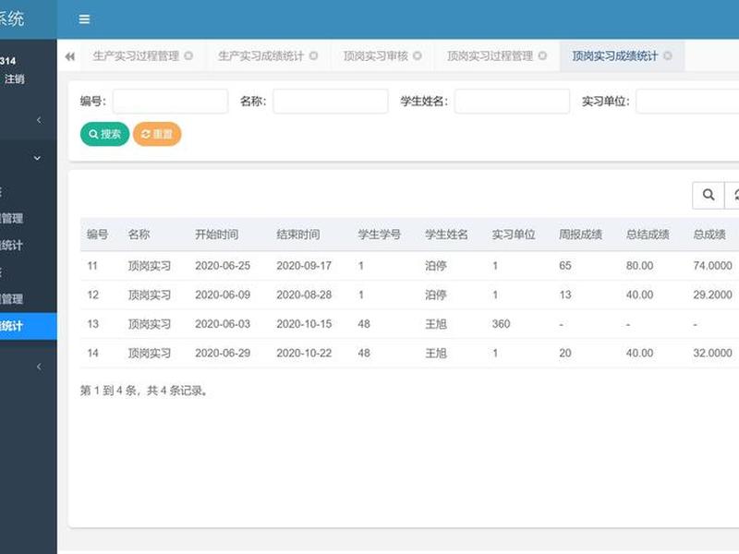Screen dimensions: 739x554
Task: Expand the bottom sidebar section chevron
Action: [39, 367]
